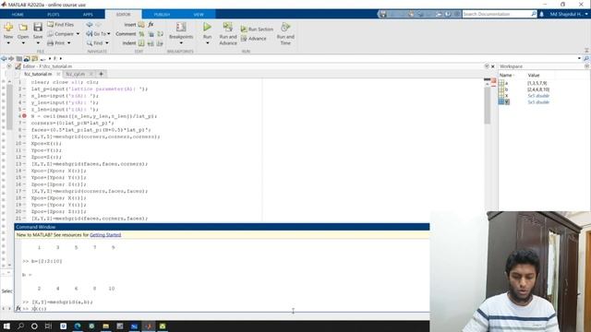591x332 pixels.
Task: Click the green Run icon
Action: 207,27
